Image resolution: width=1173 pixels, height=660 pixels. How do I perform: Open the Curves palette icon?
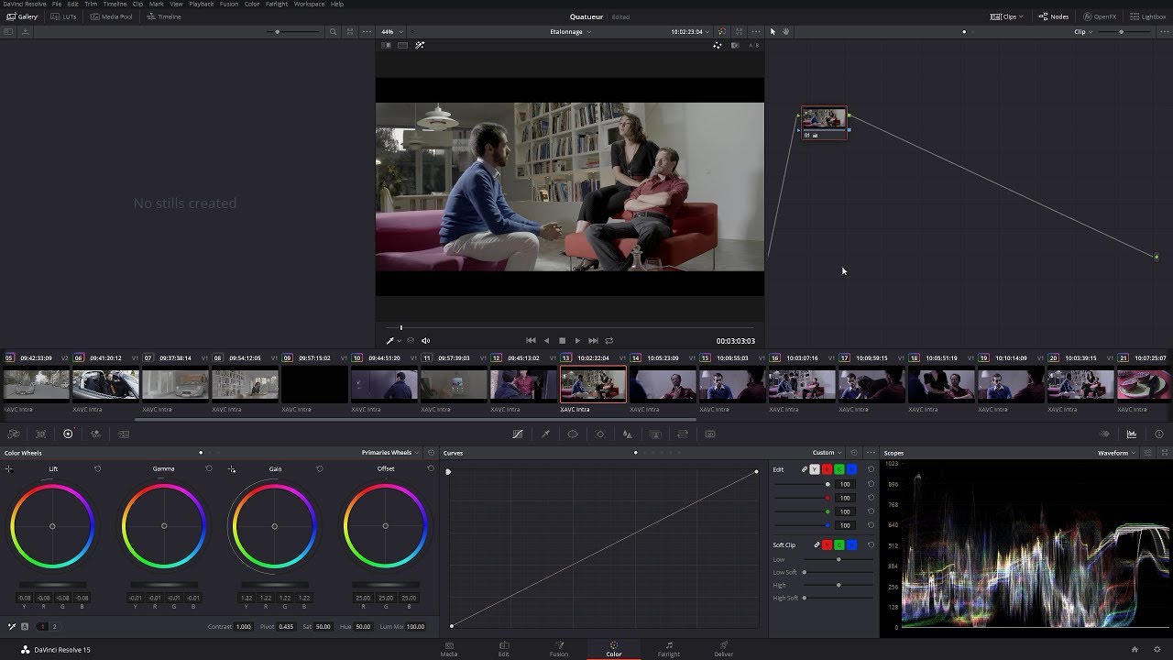[518, 434]
